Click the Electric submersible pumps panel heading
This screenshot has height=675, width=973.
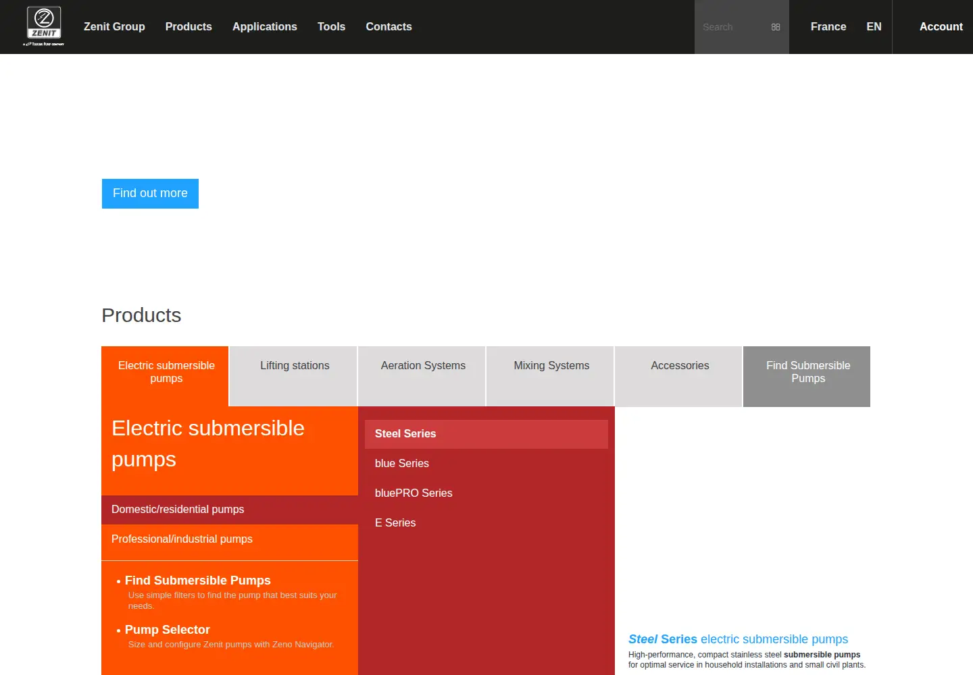[x=208, y=443]
